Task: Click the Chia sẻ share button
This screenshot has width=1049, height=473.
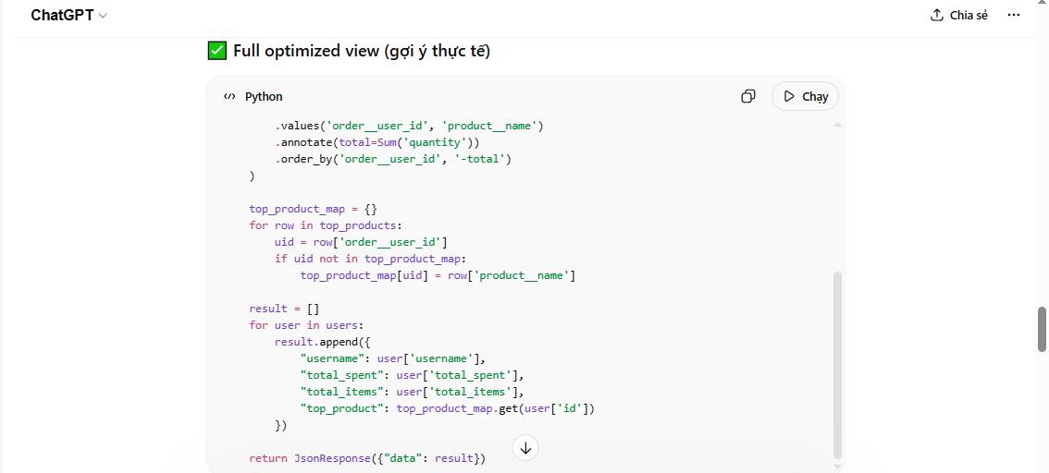Action: pos(959,16)
